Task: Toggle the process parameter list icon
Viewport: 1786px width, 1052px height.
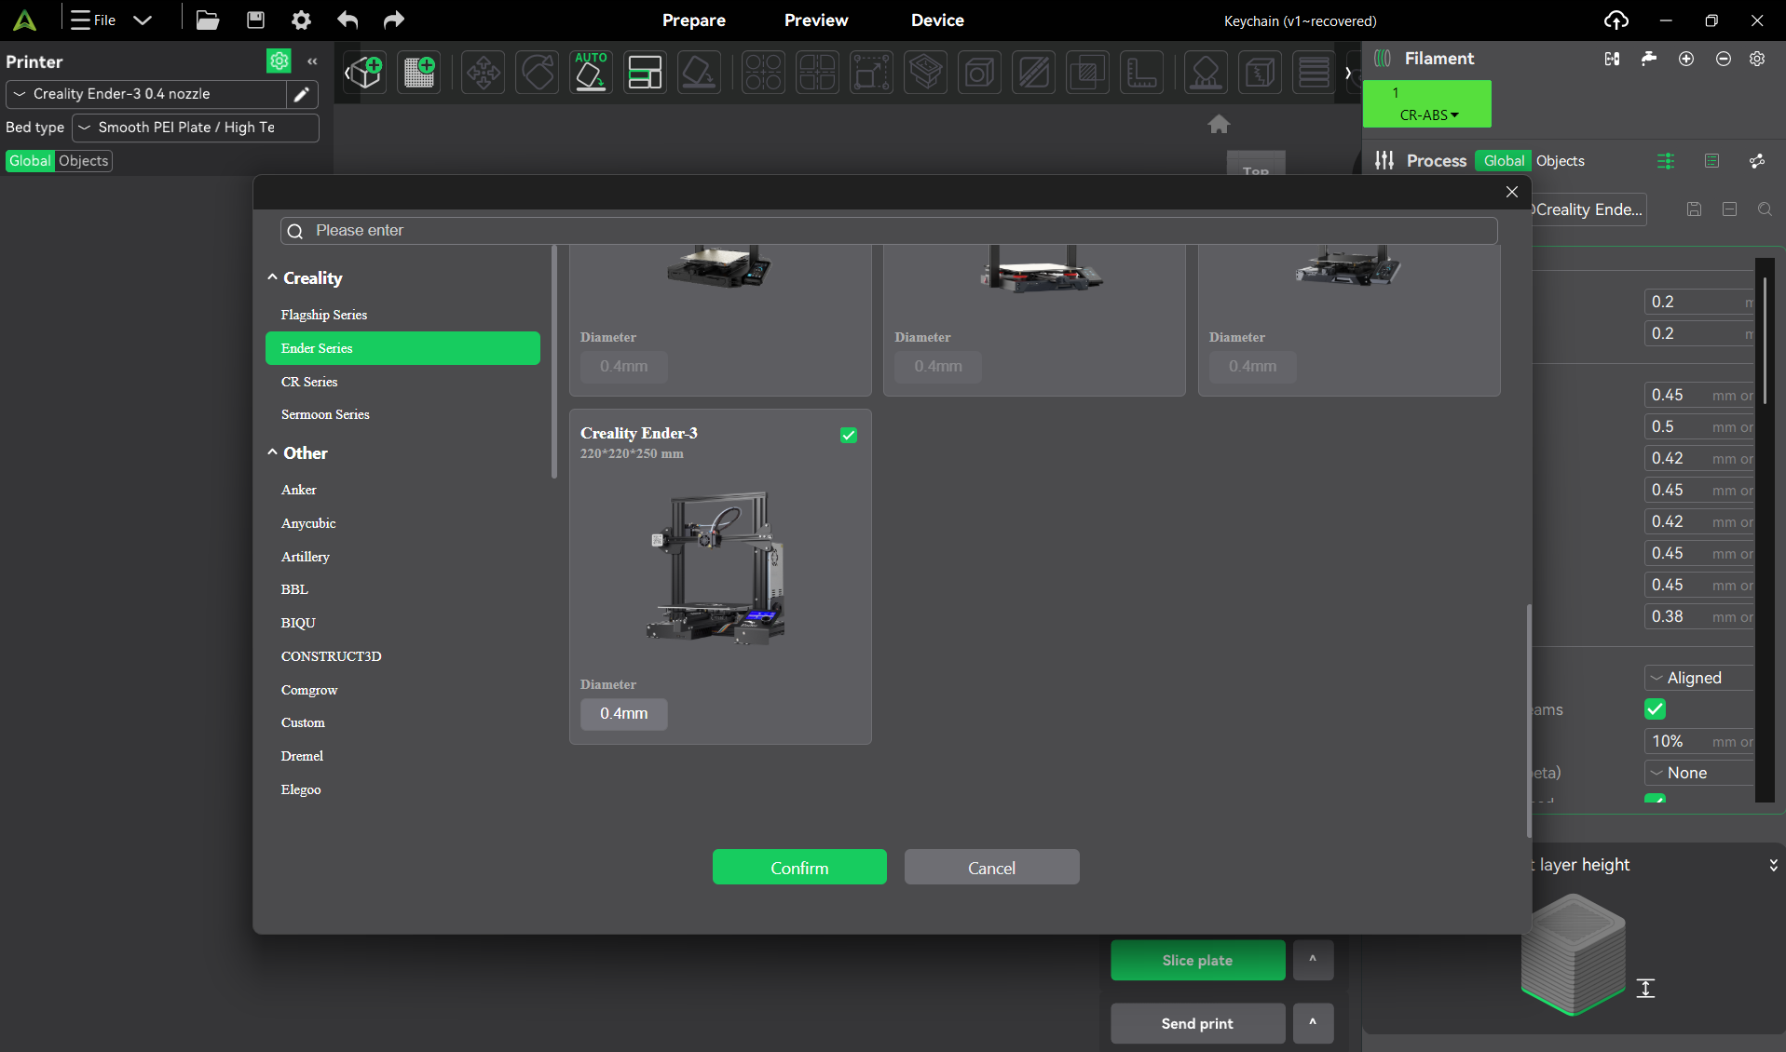Action: click(x=1711, y=161)
